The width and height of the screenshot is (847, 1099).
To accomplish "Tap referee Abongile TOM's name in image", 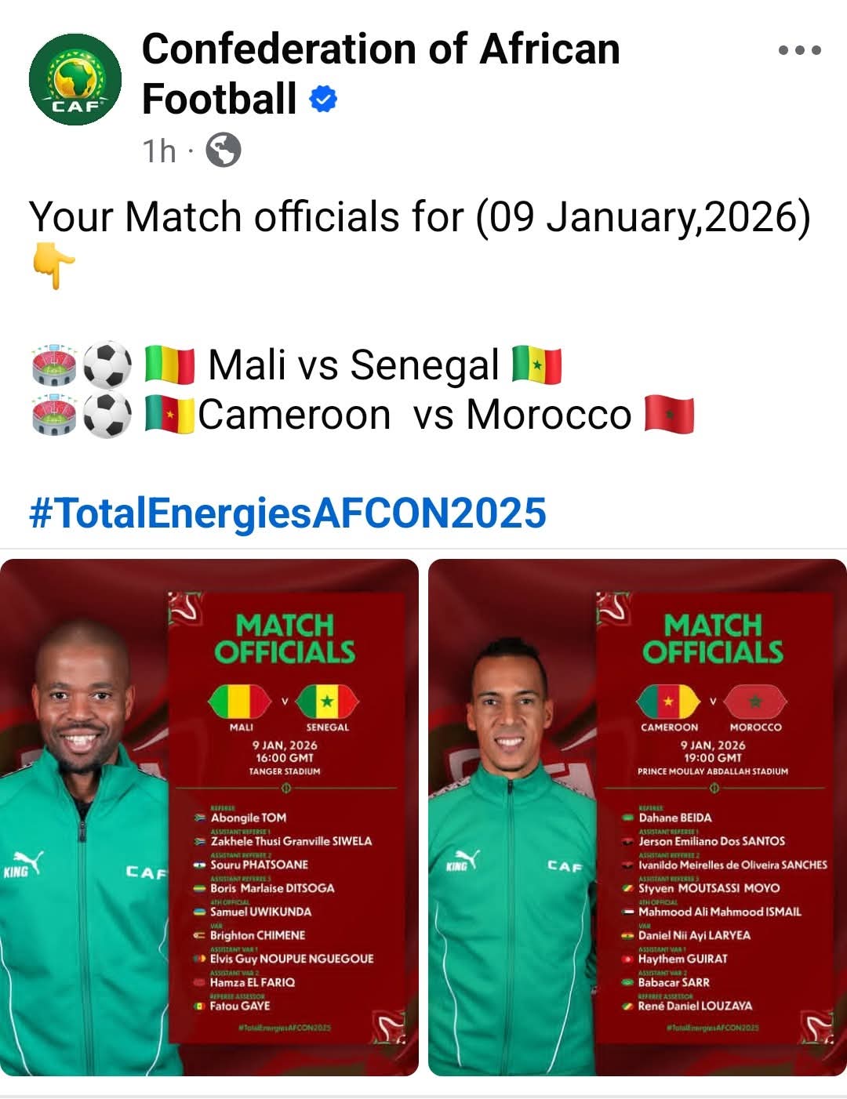I will [x=249, y=818].
